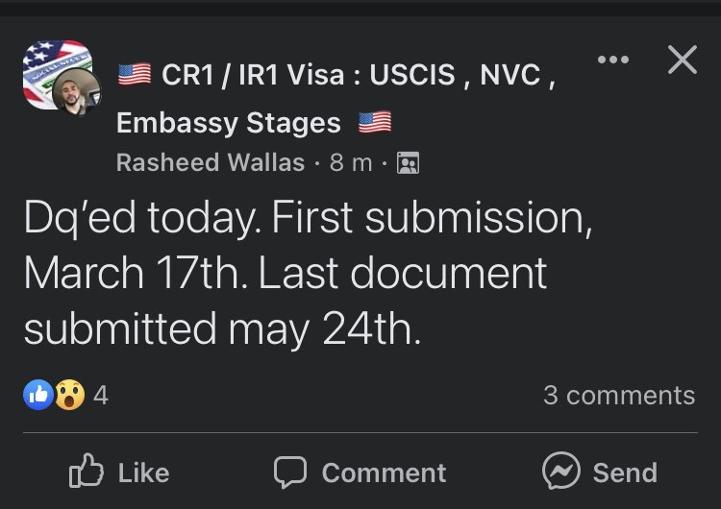The height and width of the screenshot is (509, 721).
Task: Tap the Comment button label
Action: [384, 473]
